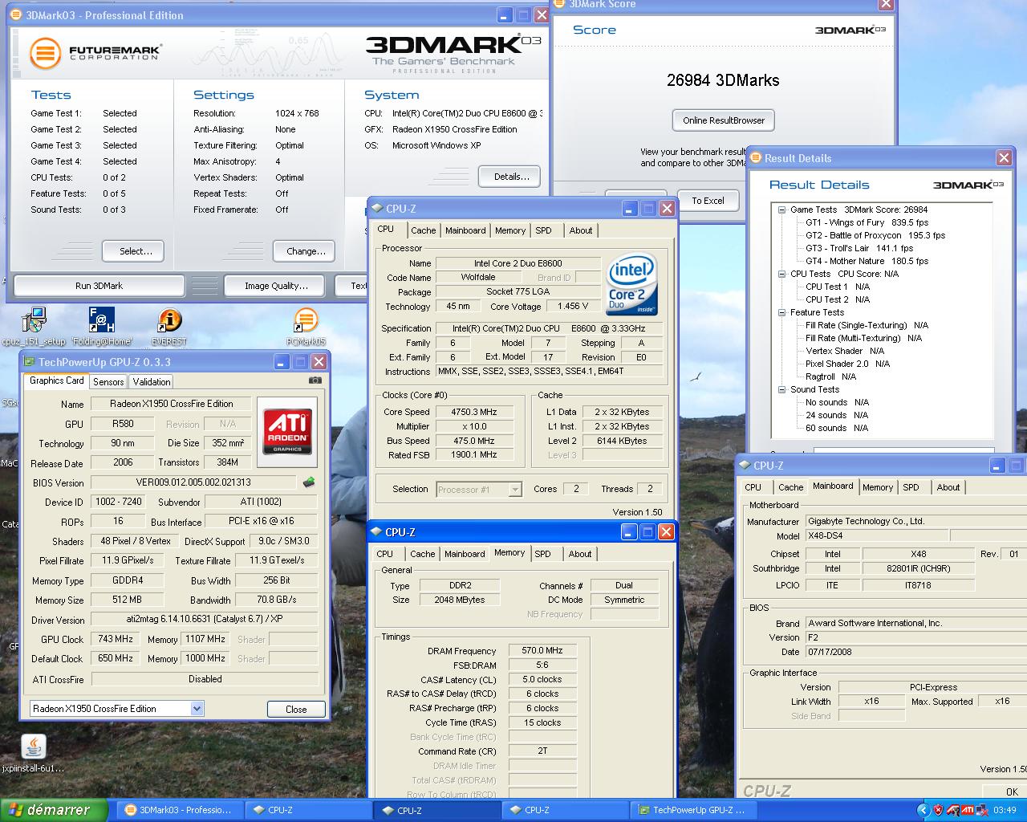Click the GPU-Z camera screenshot icon
Screen dimensions: 1027x822
(x=315, y=380)
